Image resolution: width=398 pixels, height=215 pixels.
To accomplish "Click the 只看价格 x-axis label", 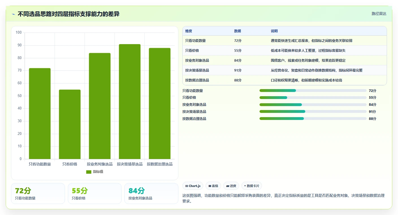I will 70,164.
